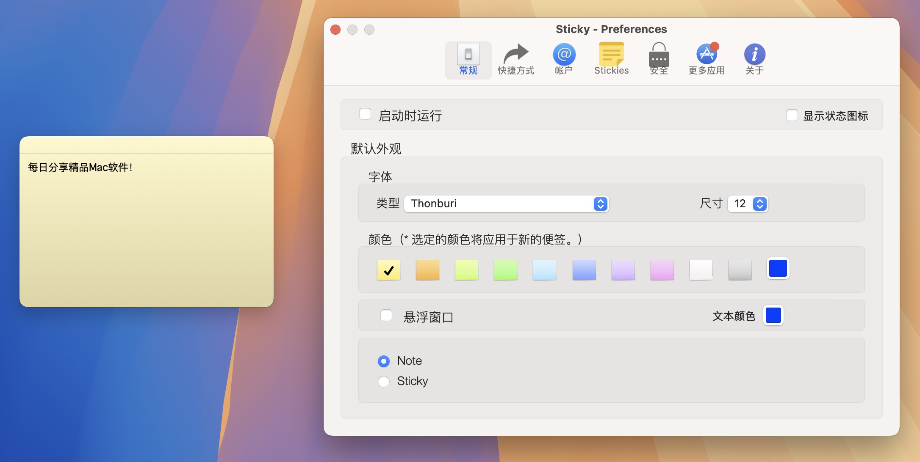Select the orange sticky note color
This screenshot has width=920, height=462.
pyautogui.click(x=428, y=269)
